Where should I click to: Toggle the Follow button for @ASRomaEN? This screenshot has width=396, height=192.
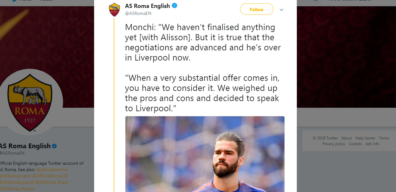[257, 9]
